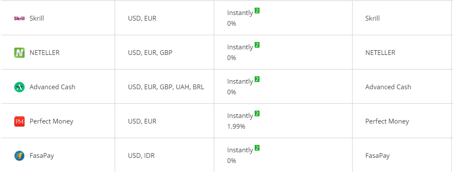Click footnote 2 badge in Perfect Money row
This screenshot has height=172, width=453.
(x=257, y=114)
